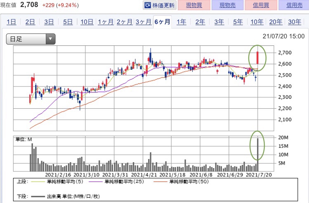
Task: Switch to the 3日 chart tab
Action: tap(49, 22)
